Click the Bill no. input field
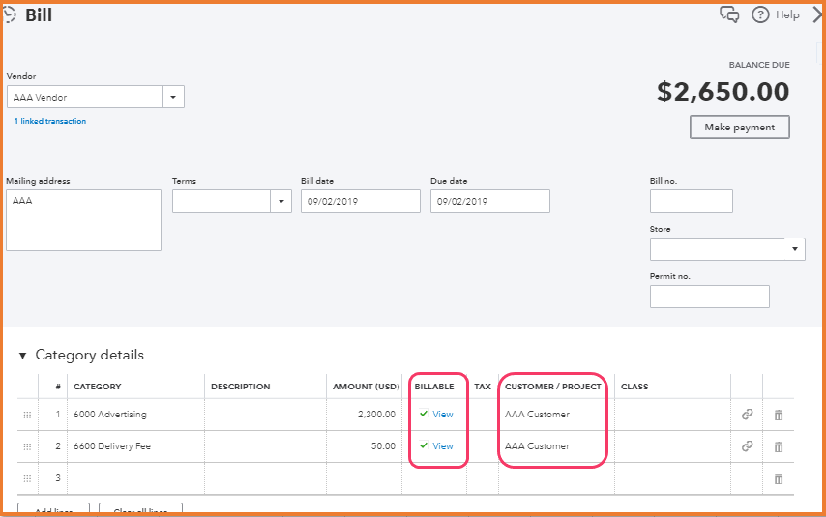826x517 pixels. pyautogui.click(x=691, y=201)
